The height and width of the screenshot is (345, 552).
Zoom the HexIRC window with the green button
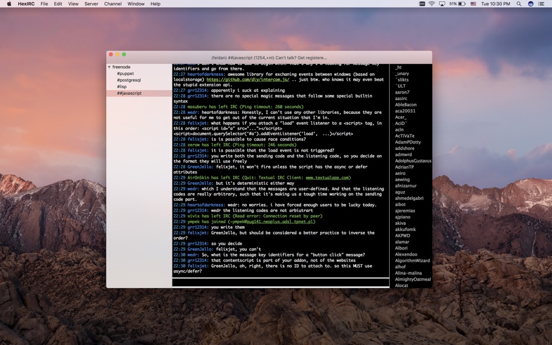click(x=124, y=54)
